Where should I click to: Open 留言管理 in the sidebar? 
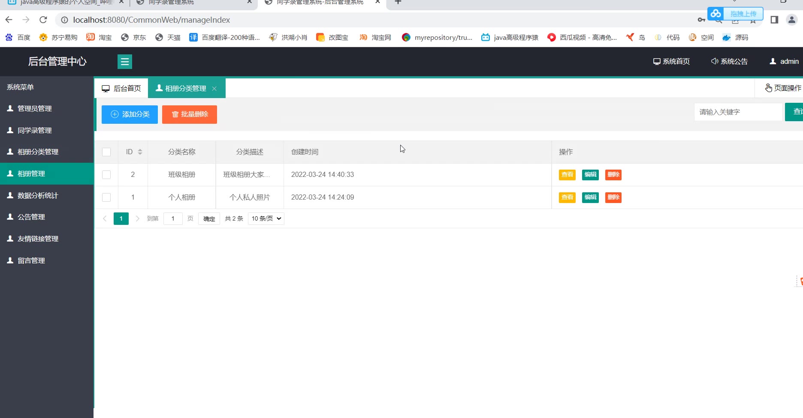point(47,261)
